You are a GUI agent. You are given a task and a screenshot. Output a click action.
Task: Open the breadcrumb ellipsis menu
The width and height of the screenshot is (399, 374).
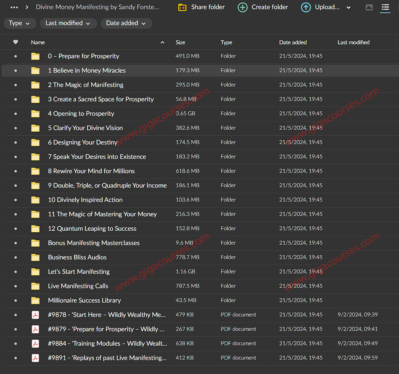click(14, 7)
